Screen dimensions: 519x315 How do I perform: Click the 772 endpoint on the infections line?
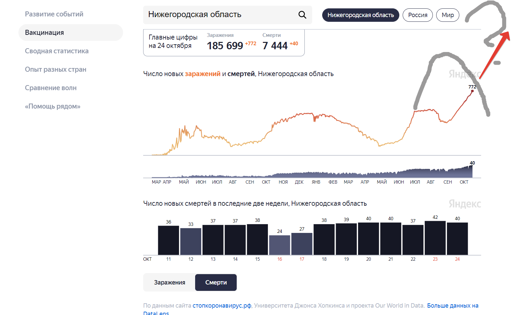[x=472, y=91]
